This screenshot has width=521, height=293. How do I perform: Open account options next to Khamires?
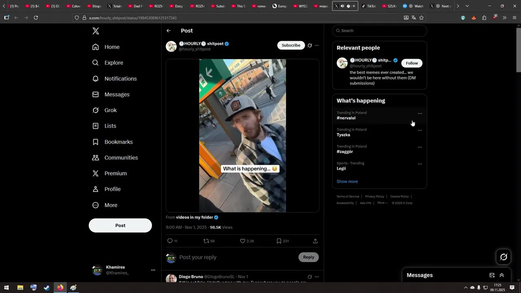point(153,270)
